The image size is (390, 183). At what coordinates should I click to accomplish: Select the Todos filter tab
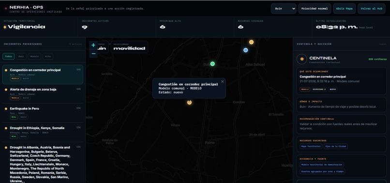(8, 57)
